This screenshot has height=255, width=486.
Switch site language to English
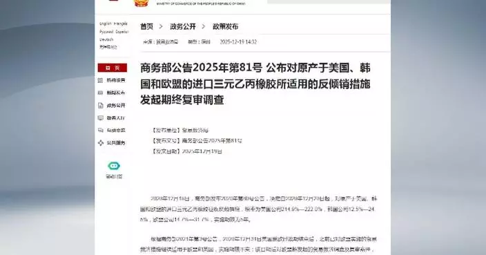click(105, 23)
